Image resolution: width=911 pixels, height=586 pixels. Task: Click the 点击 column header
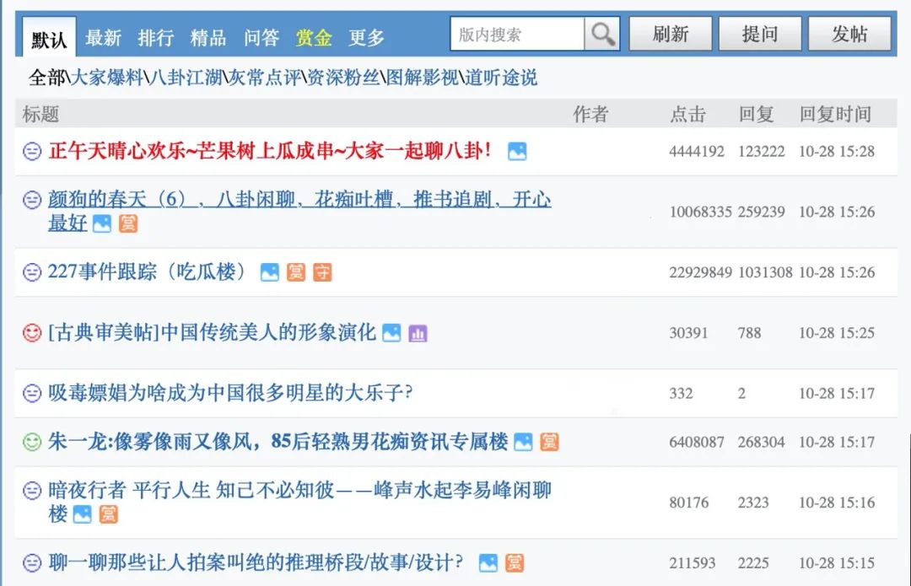point(687,114)
